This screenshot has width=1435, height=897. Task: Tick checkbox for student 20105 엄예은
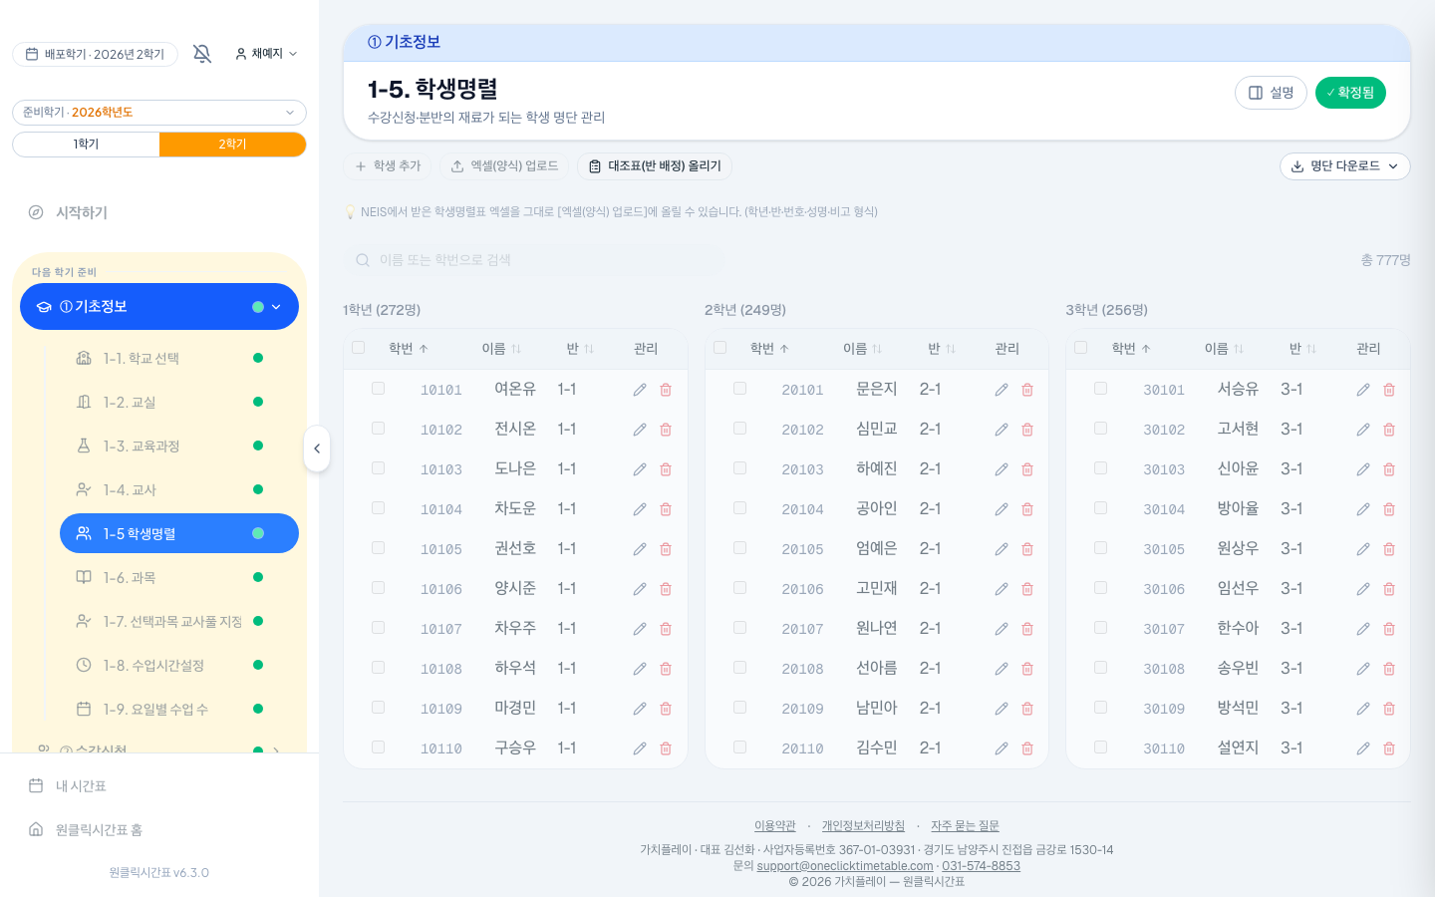[x=740, y=548]
